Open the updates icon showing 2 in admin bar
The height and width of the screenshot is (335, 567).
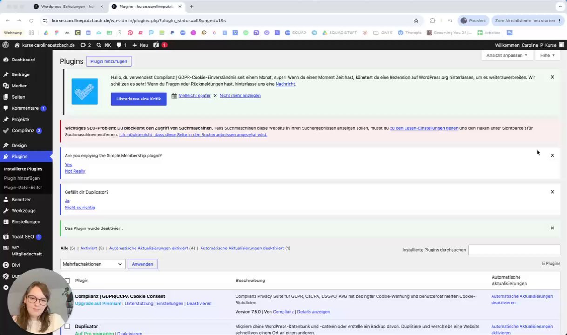click(x=85, y=45)
